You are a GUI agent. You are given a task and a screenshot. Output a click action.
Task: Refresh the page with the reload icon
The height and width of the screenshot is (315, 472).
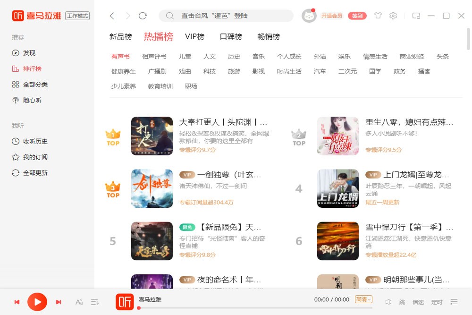tap(143, 16)
